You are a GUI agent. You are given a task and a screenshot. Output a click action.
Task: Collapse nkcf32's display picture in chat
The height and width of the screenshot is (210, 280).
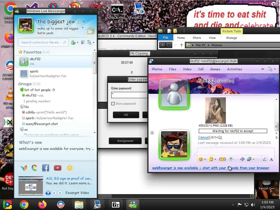152,82
